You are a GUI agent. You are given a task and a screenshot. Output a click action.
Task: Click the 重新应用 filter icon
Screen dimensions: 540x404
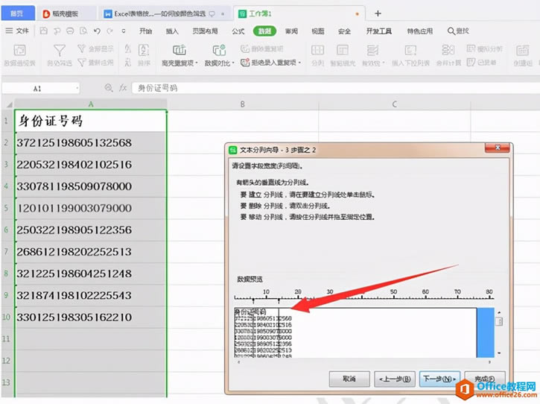point(81,63)
